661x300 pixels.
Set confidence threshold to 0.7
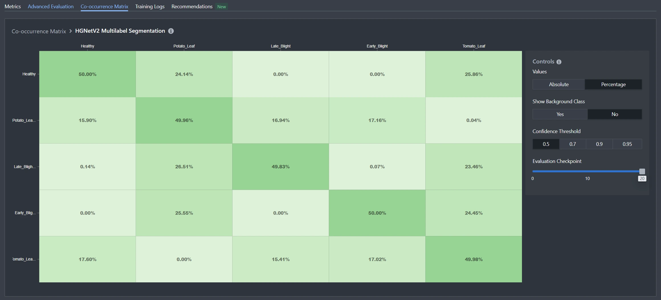pos(573,144)
